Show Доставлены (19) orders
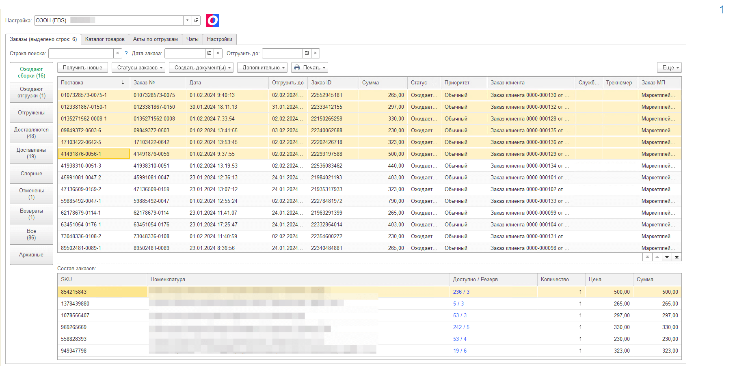This screenshot has height=366, width=735. (x=31, y=153)
